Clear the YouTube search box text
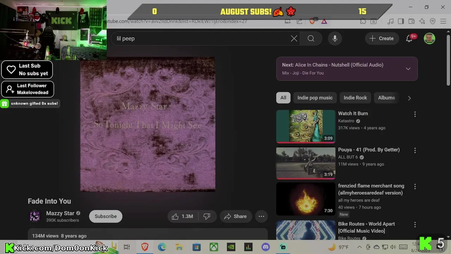The image size is (451, 254). tap(294, 38)
